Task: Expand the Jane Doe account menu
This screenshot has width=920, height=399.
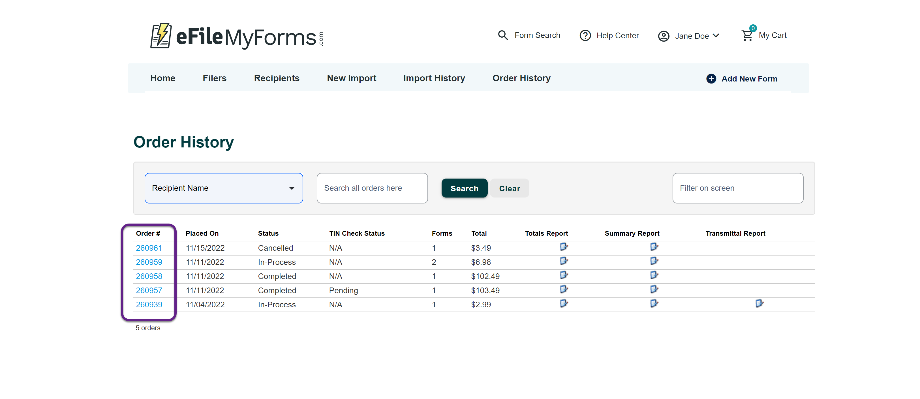Action: pos(716,36)
